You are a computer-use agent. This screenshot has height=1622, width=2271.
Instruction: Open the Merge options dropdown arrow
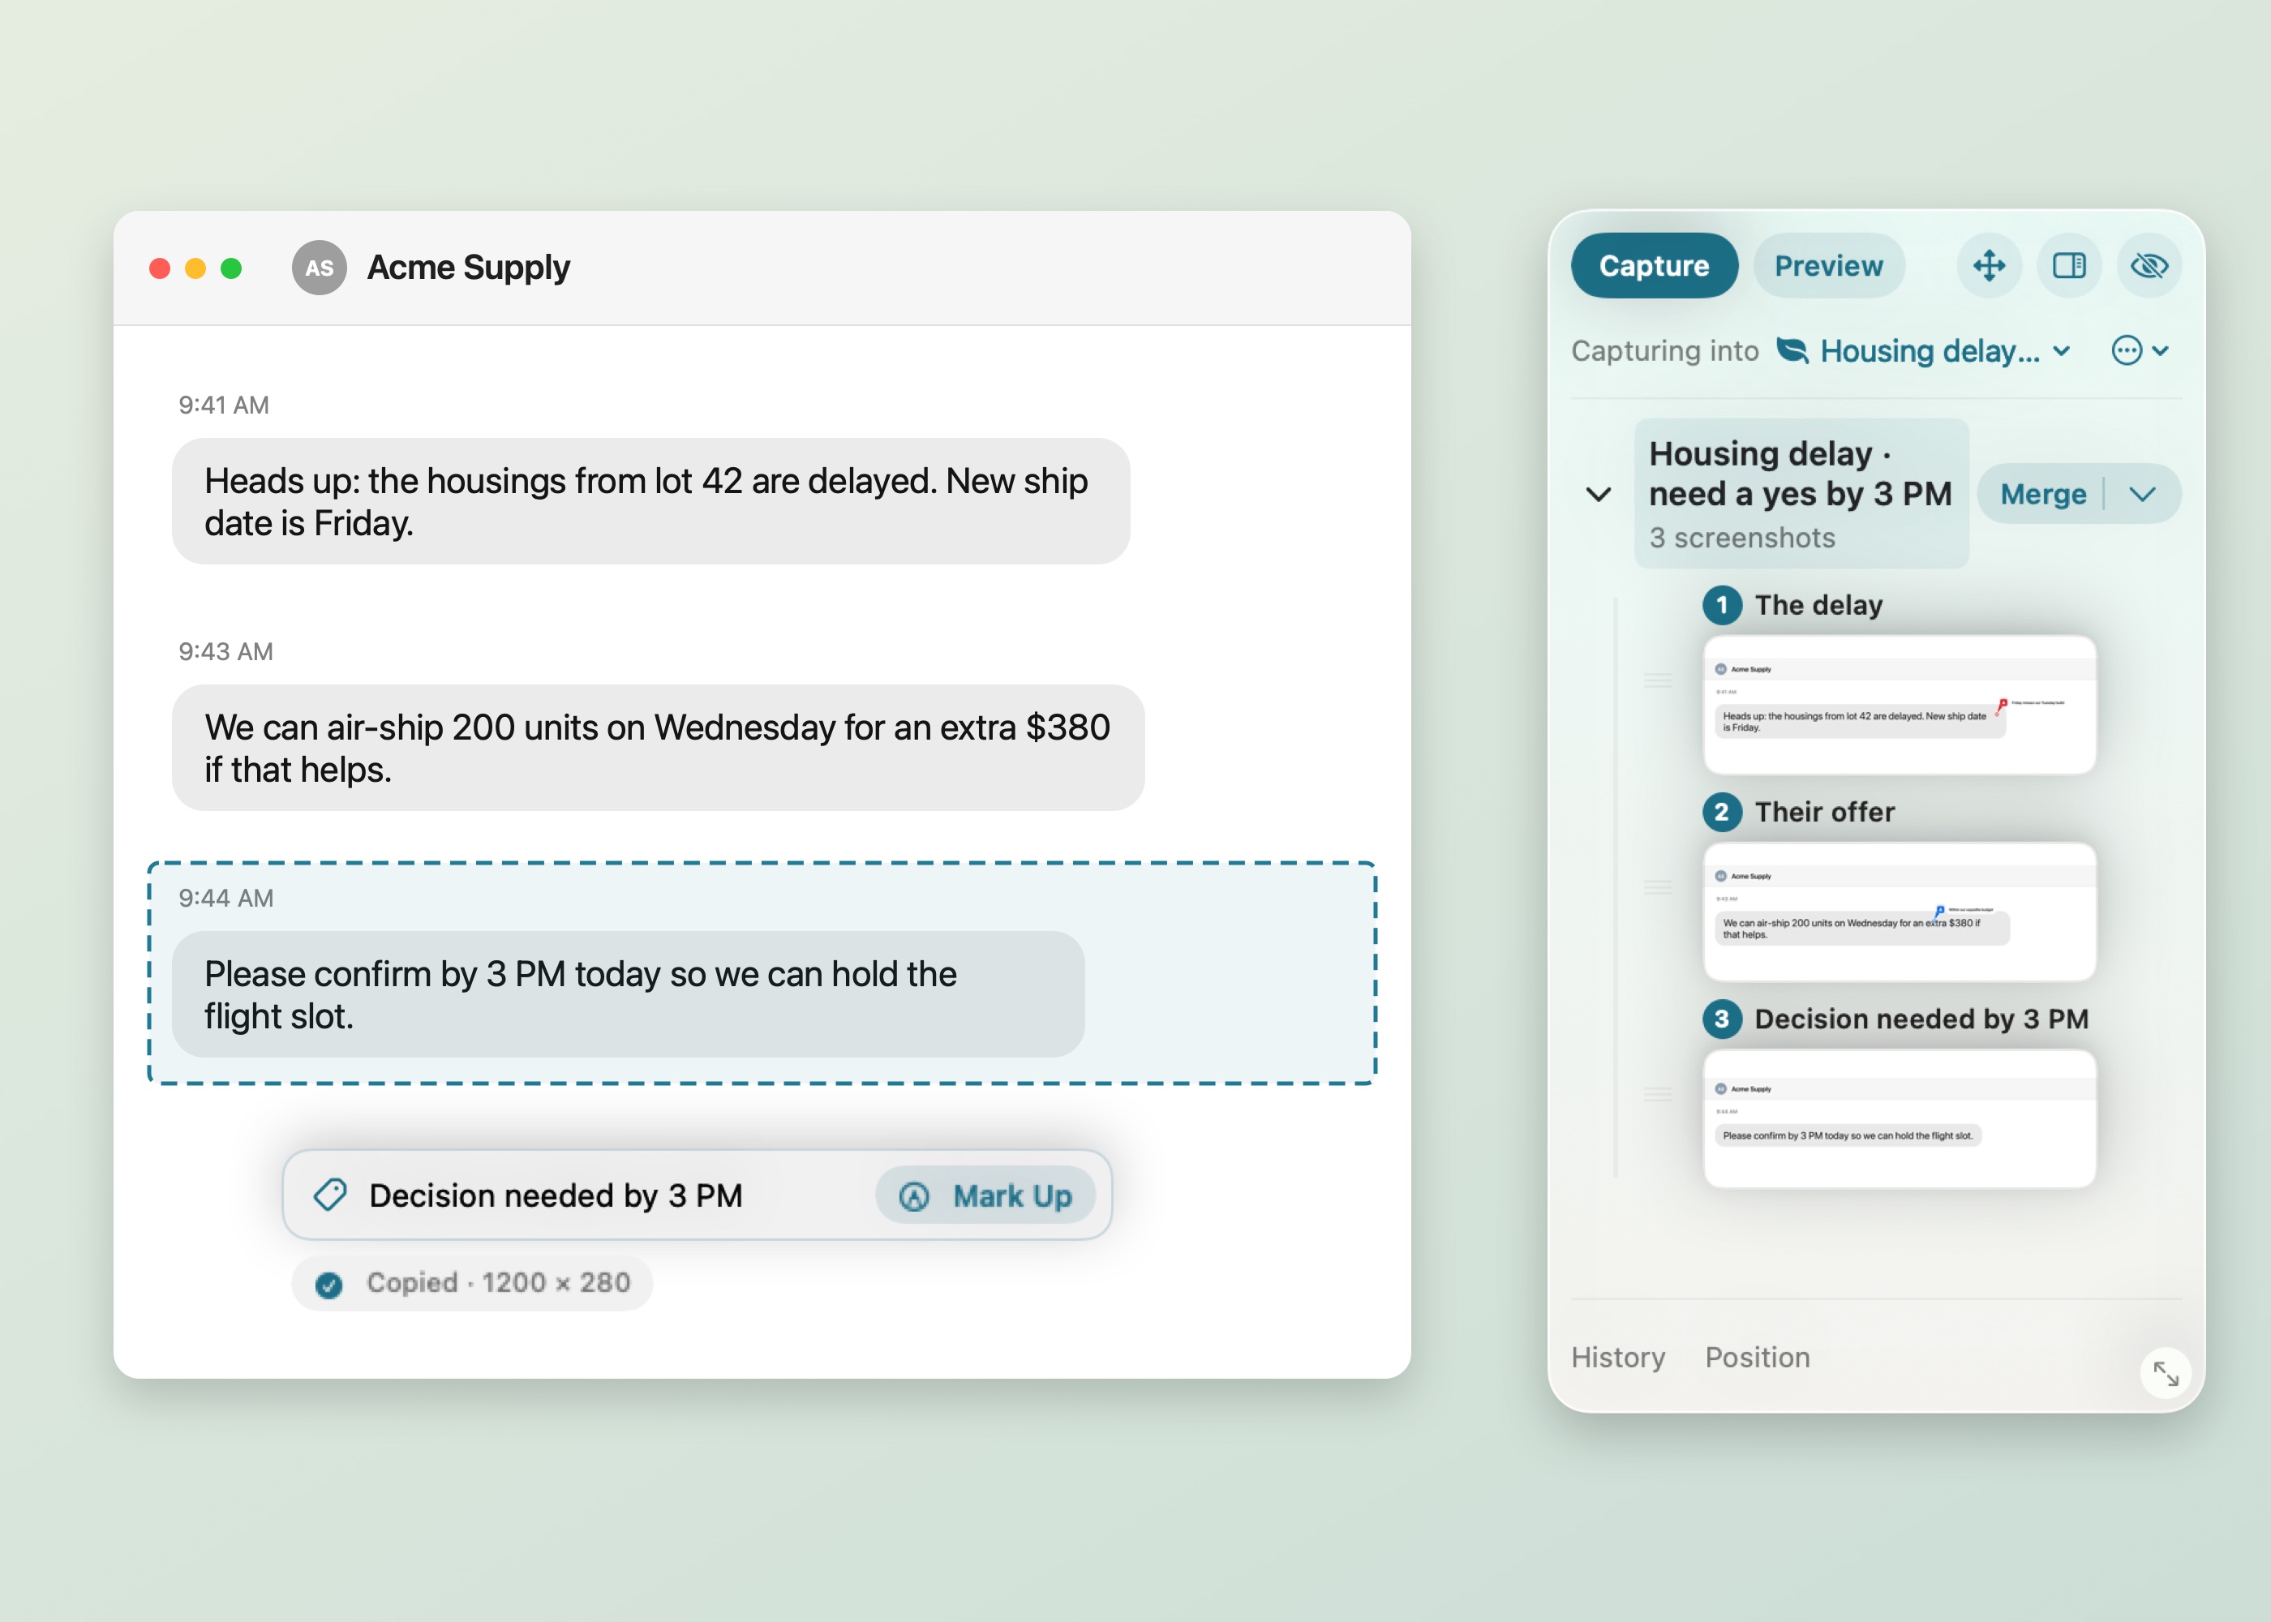click(x=2143, y=495)
